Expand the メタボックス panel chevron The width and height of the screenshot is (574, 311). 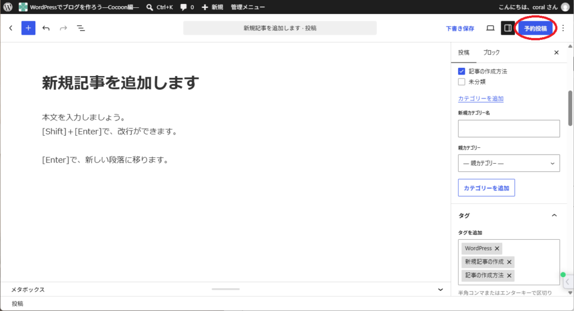[441, 289]
